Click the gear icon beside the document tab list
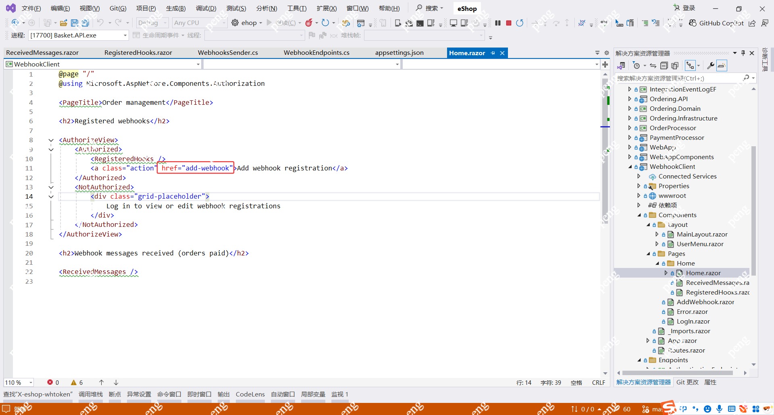 pyautogui.click(x=606, y=53)
